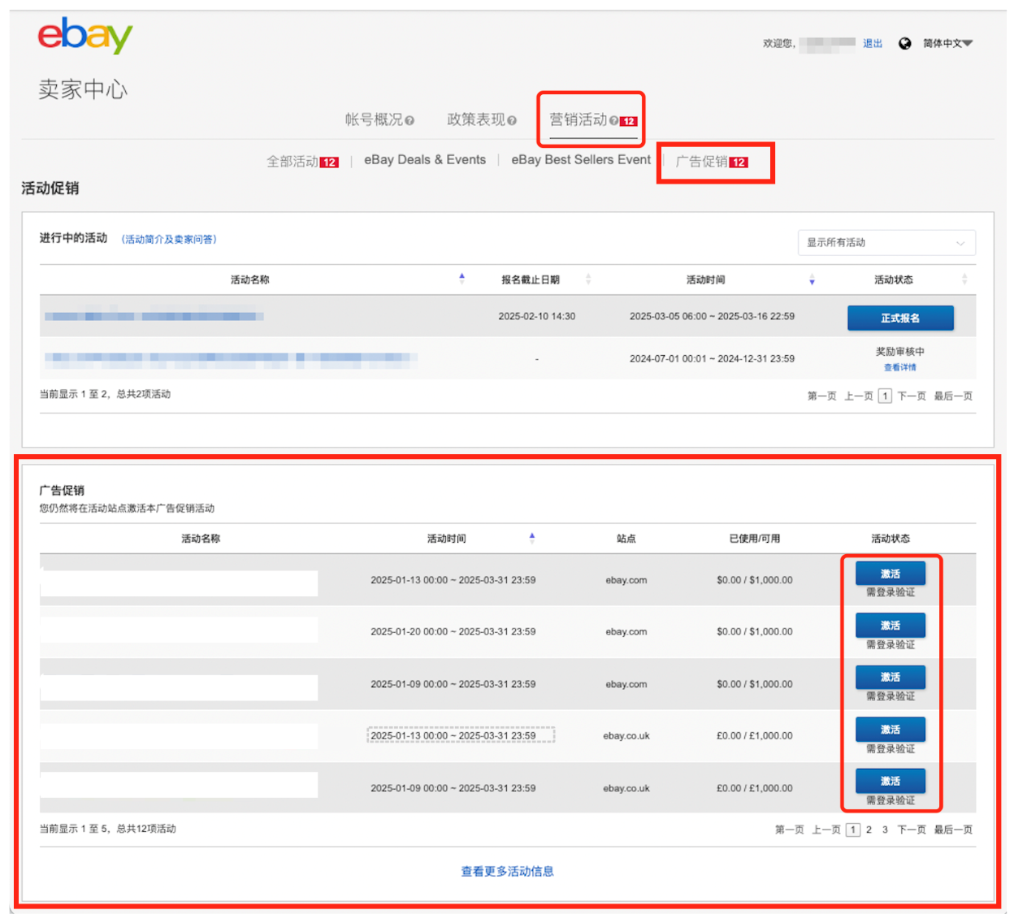The image size is (1014, 923).
Task: Click the globe language icon
Action: point(904,44)
